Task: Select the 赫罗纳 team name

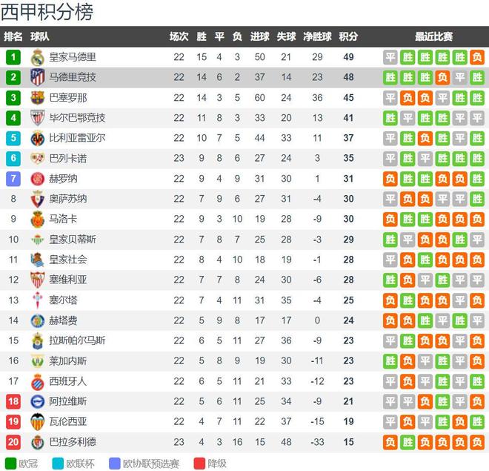Action: click(x=63, y=179)
